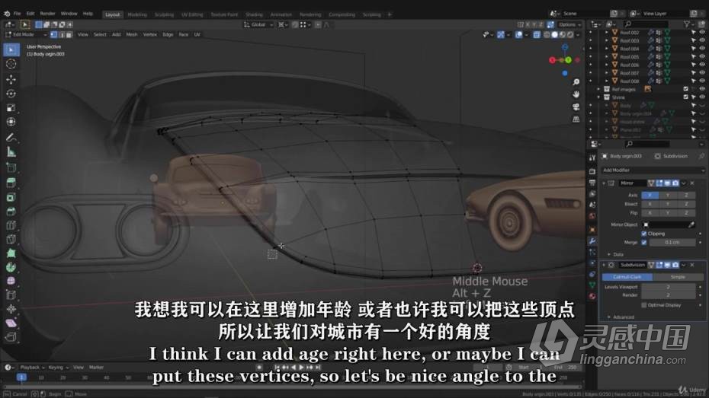Viewport: 709px width, 398px height.
Task: Select the Transform tool in the left toolbar
Action: click(x=11, y=122)
